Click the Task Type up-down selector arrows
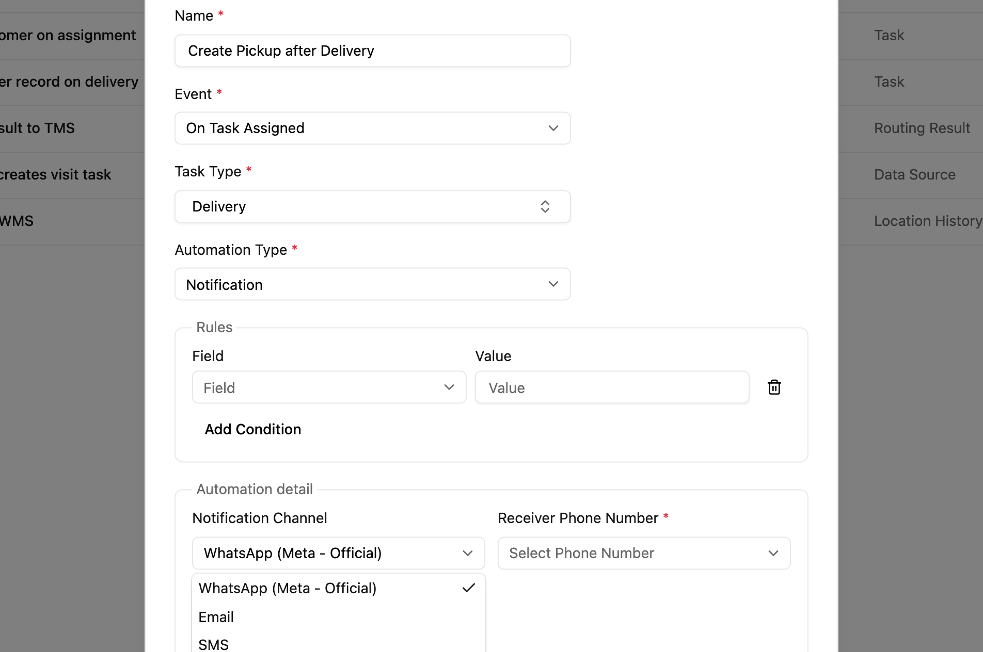 click(x=545, y=206)
